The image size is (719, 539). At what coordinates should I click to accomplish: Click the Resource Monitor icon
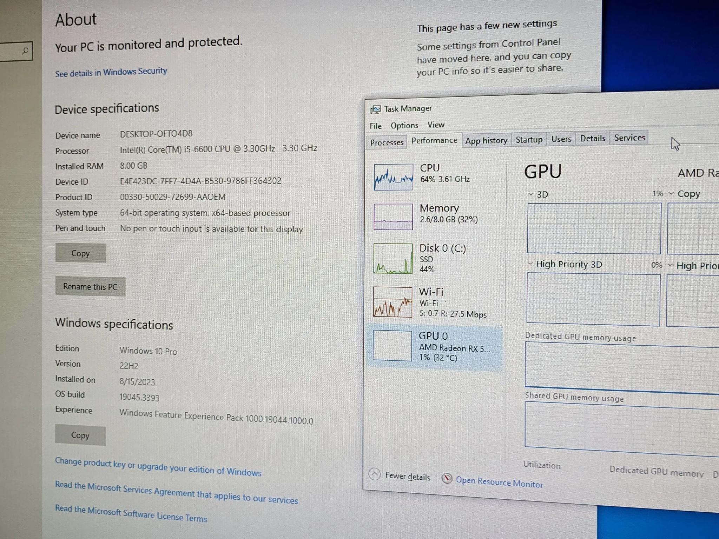tap(447, 478)
